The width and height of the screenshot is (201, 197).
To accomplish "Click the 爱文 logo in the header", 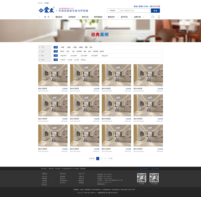I will (45, 10).
